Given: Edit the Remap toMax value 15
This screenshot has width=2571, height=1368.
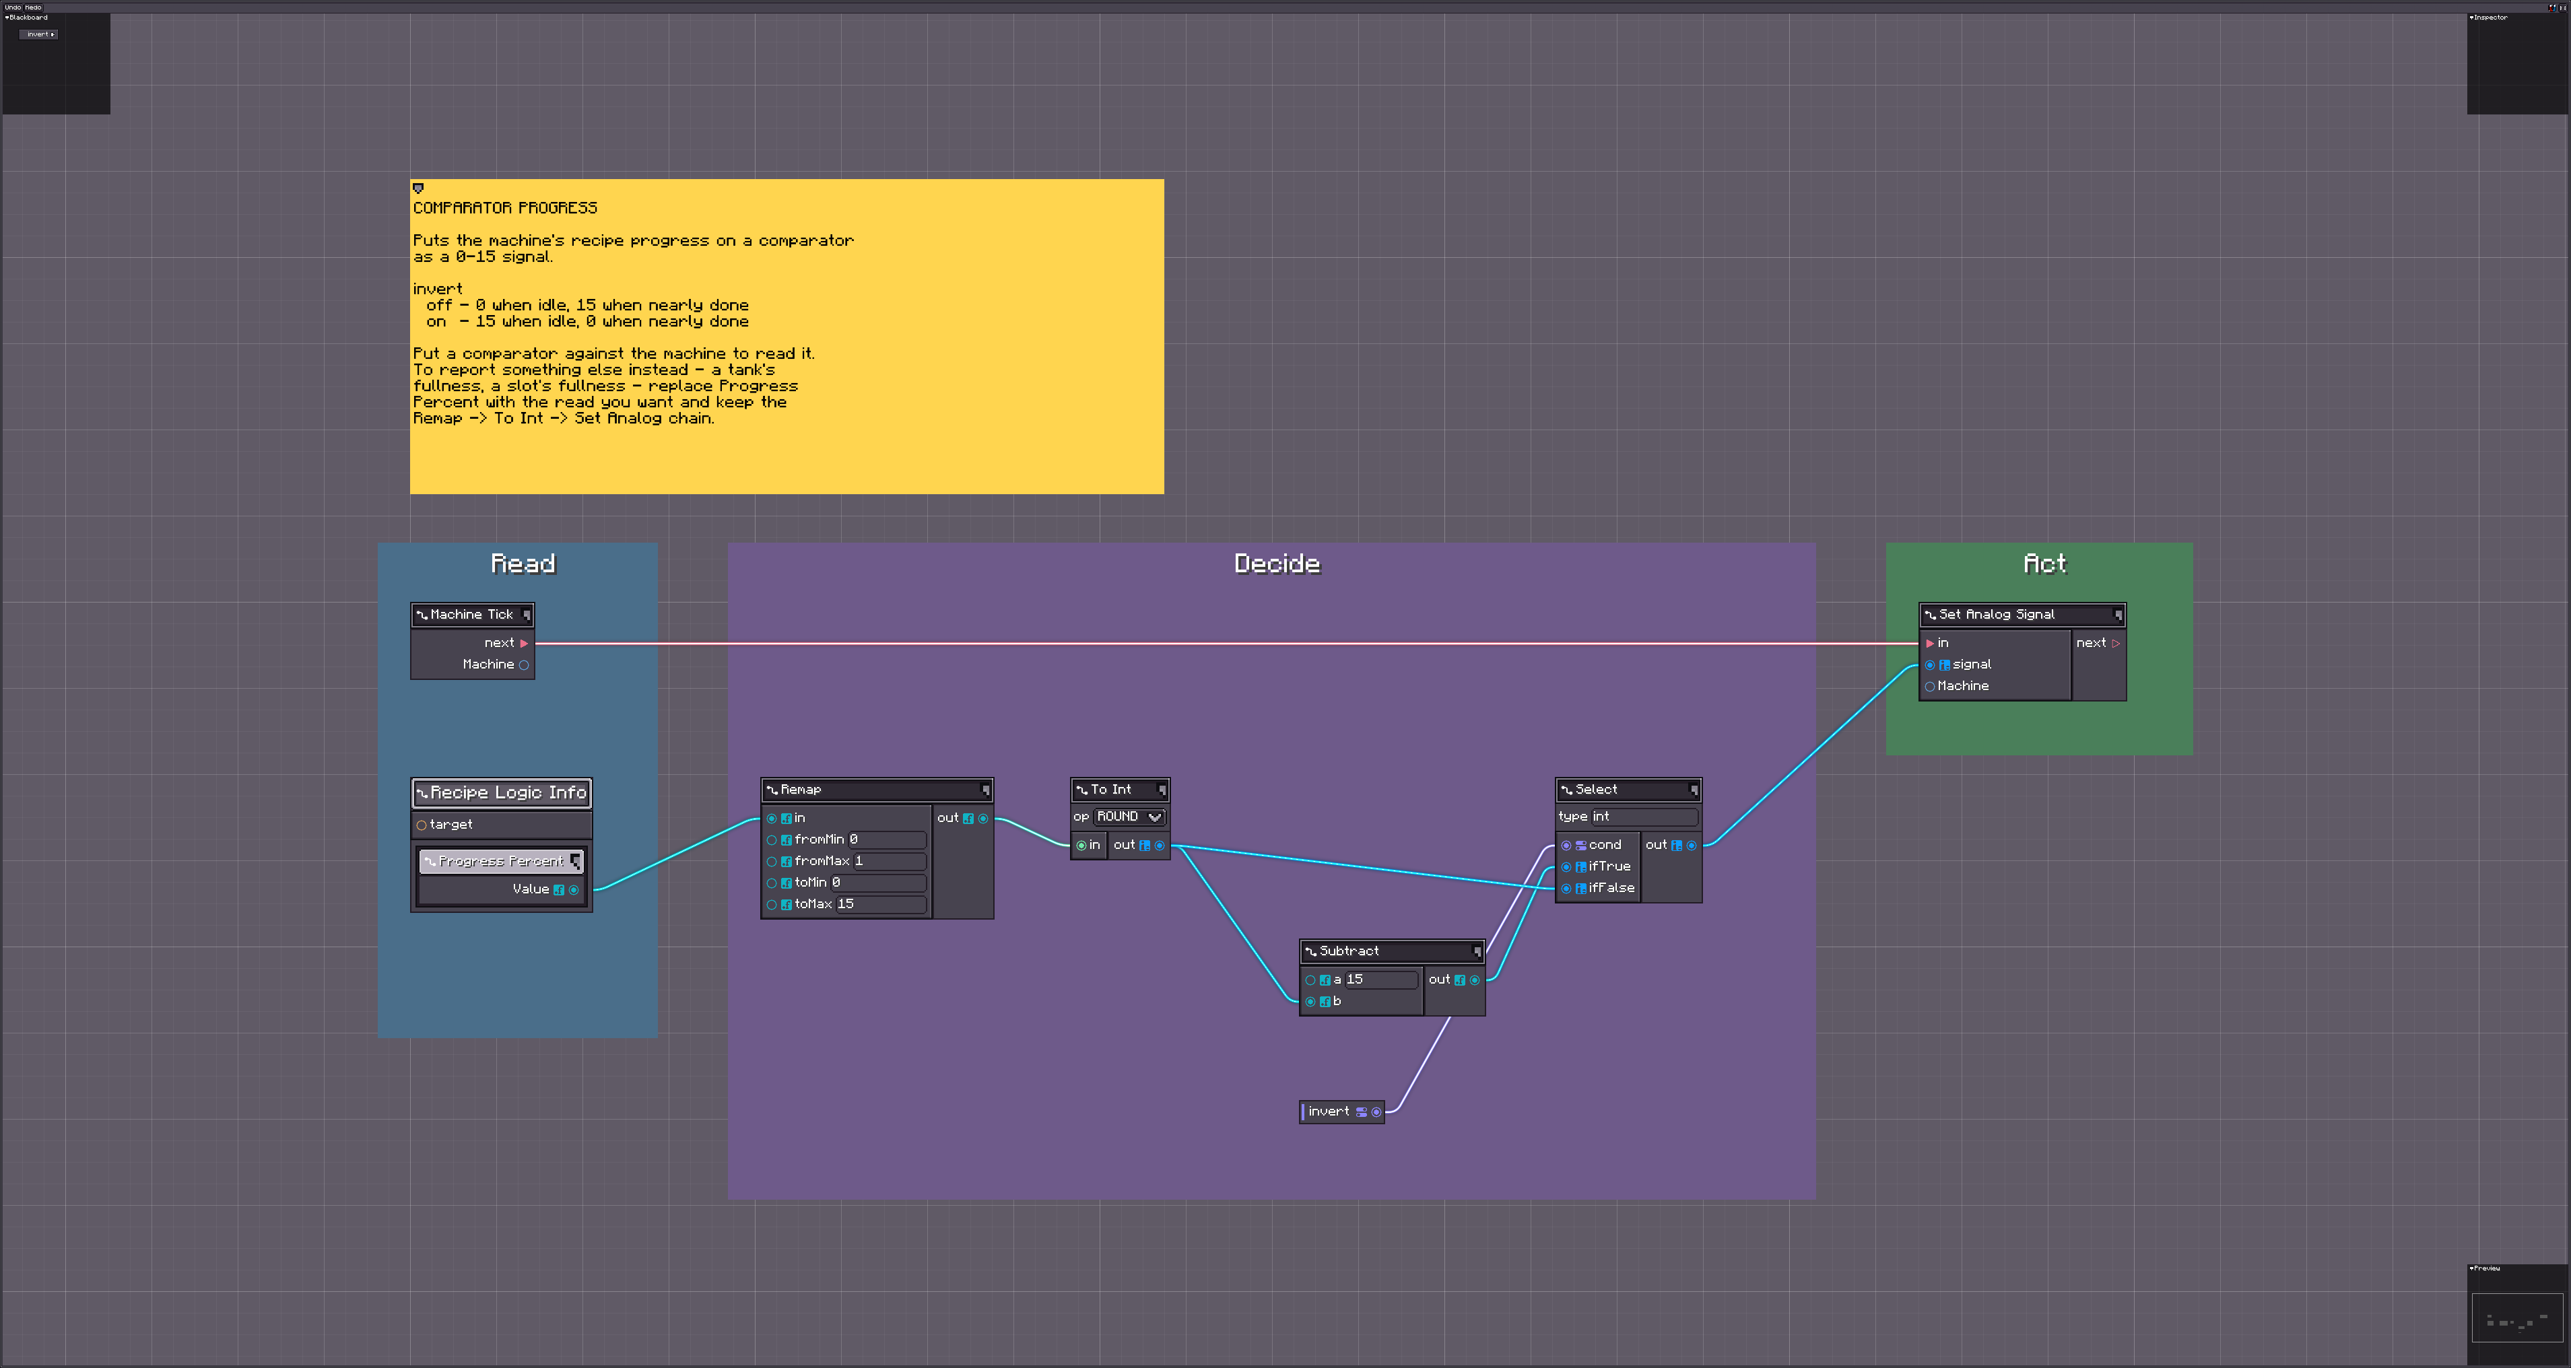Looking at the screenshot, I should (x=881, y=905).
